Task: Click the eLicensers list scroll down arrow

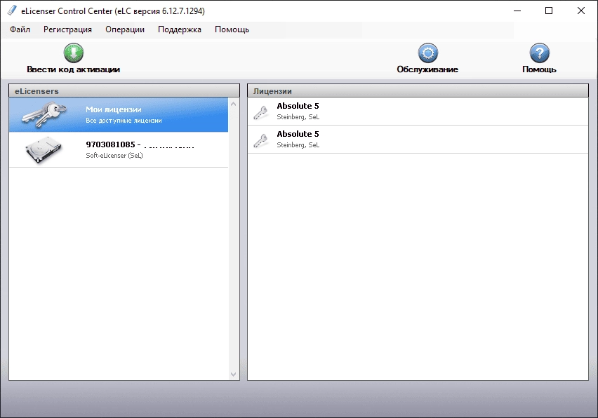Action: (x=234, y=375)
